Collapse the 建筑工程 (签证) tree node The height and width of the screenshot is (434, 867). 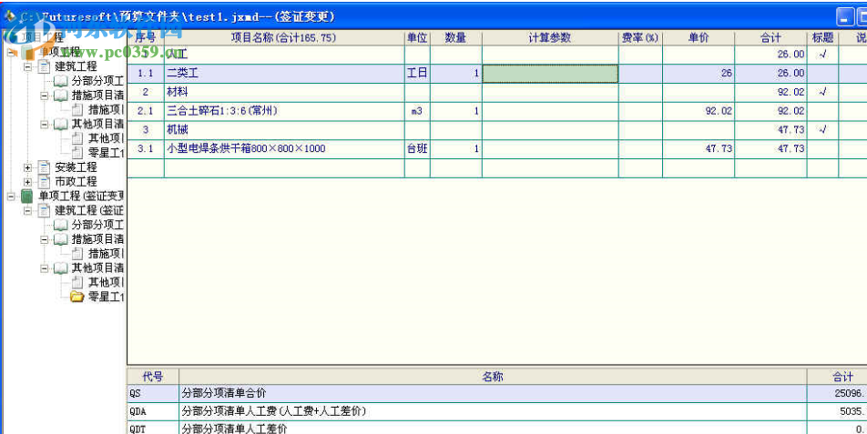pos(27,210)
